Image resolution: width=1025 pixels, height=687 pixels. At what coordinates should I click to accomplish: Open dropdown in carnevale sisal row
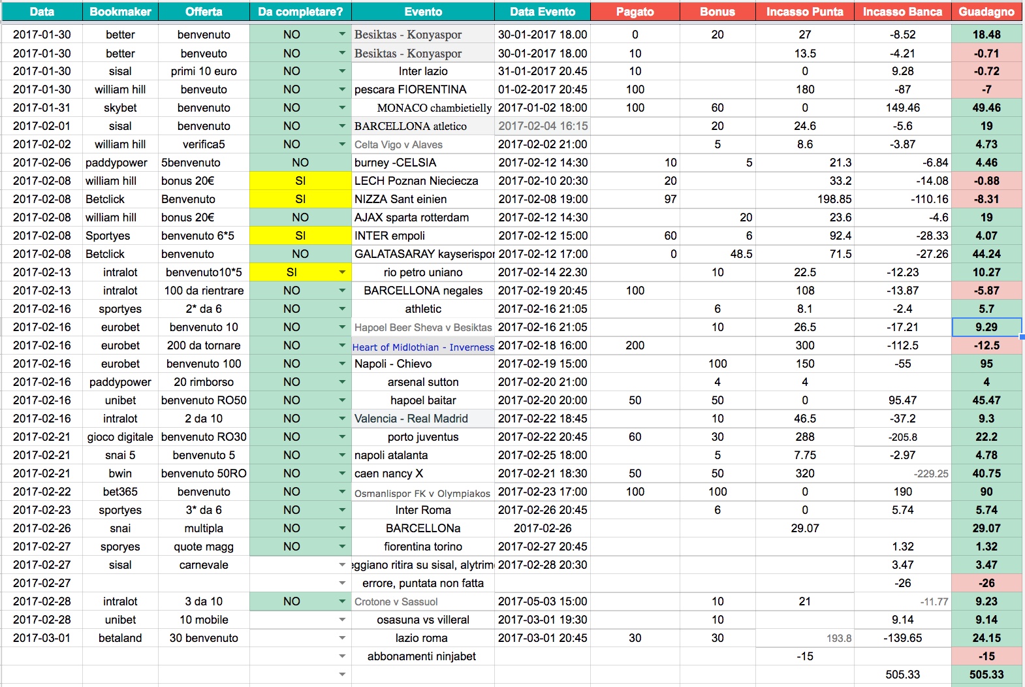[342, 564]
